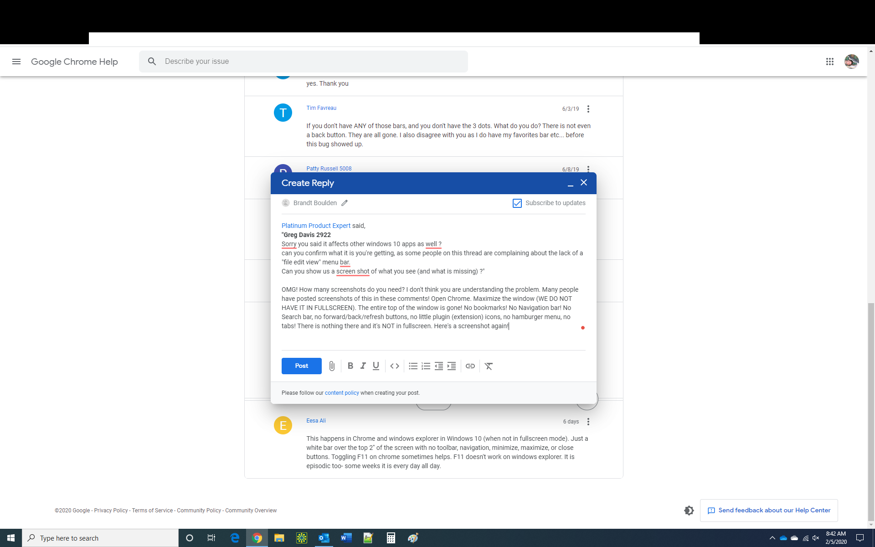Open more options for Eesa Ali's comment
Screen dimensions: 875x547
(x=588, y=422)
